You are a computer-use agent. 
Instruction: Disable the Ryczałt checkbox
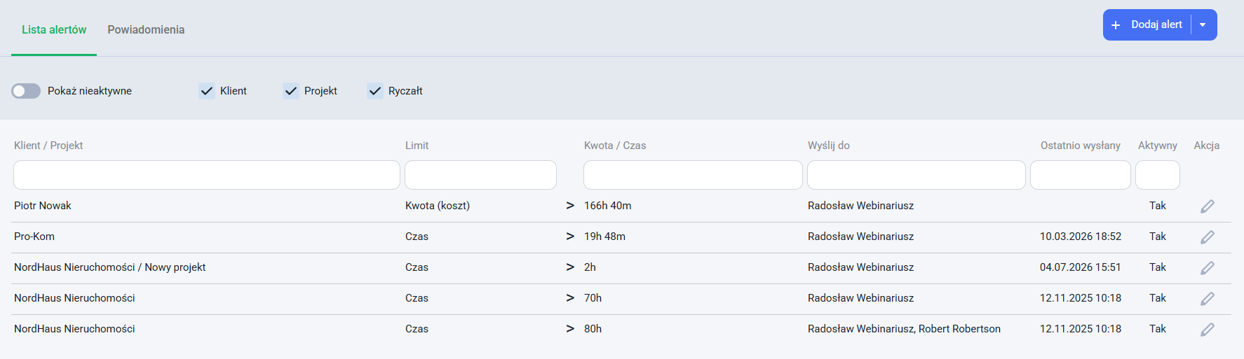(375, 91)
